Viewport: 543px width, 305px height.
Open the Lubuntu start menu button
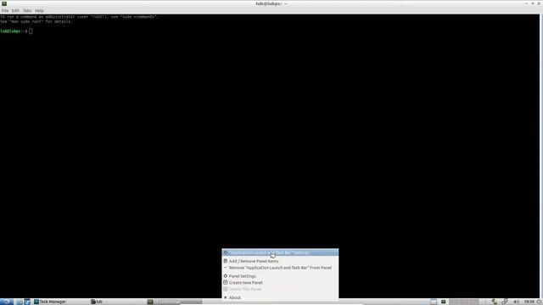coord(6,302)
